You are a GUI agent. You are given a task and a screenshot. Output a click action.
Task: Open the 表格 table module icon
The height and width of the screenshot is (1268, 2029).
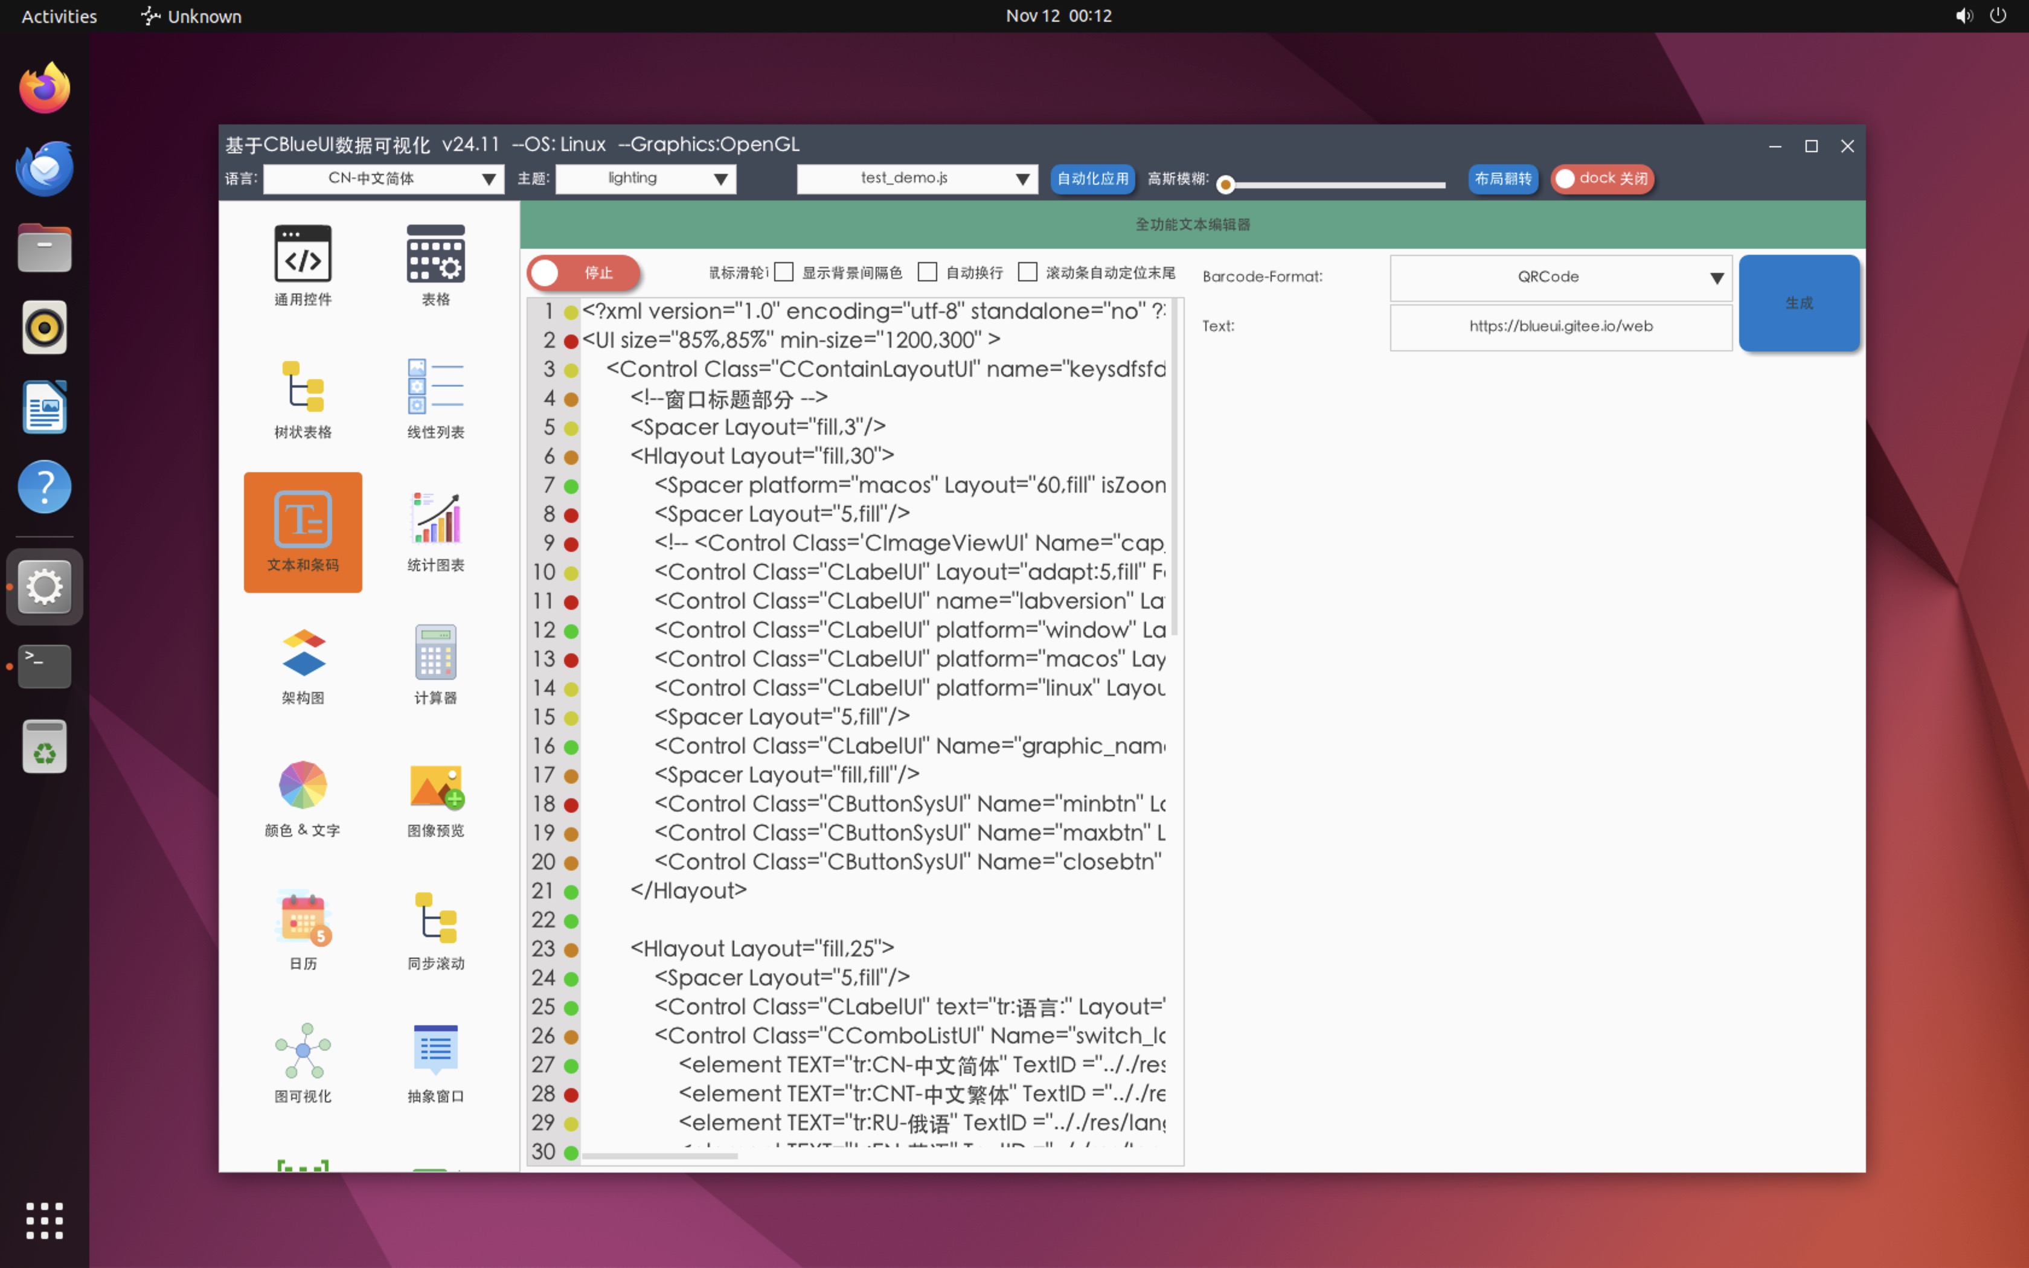coord(435,254)
